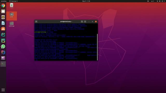Open LibreOffice Writer from the dock
Image resolution: width=166 pixels, height=93 pixels.
pyautogui.click(x=3, y=23)
